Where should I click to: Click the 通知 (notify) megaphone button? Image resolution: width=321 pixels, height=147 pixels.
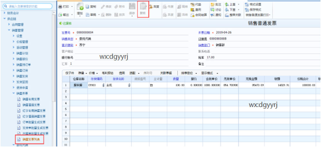(x=216, y=15)
